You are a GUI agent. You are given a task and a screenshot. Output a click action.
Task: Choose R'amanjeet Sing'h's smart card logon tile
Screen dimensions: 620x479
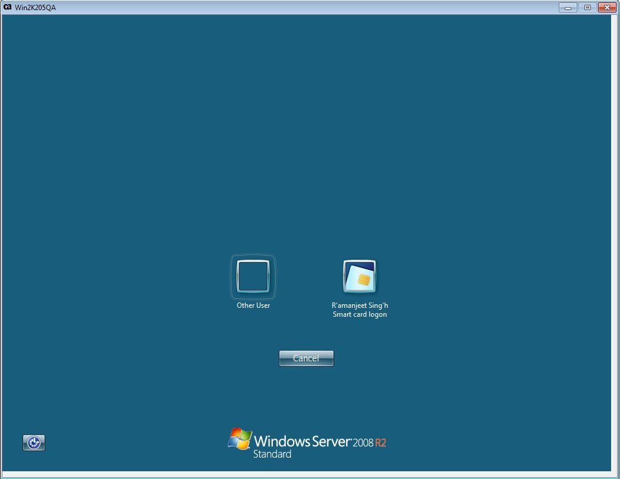tap(358, 279)
